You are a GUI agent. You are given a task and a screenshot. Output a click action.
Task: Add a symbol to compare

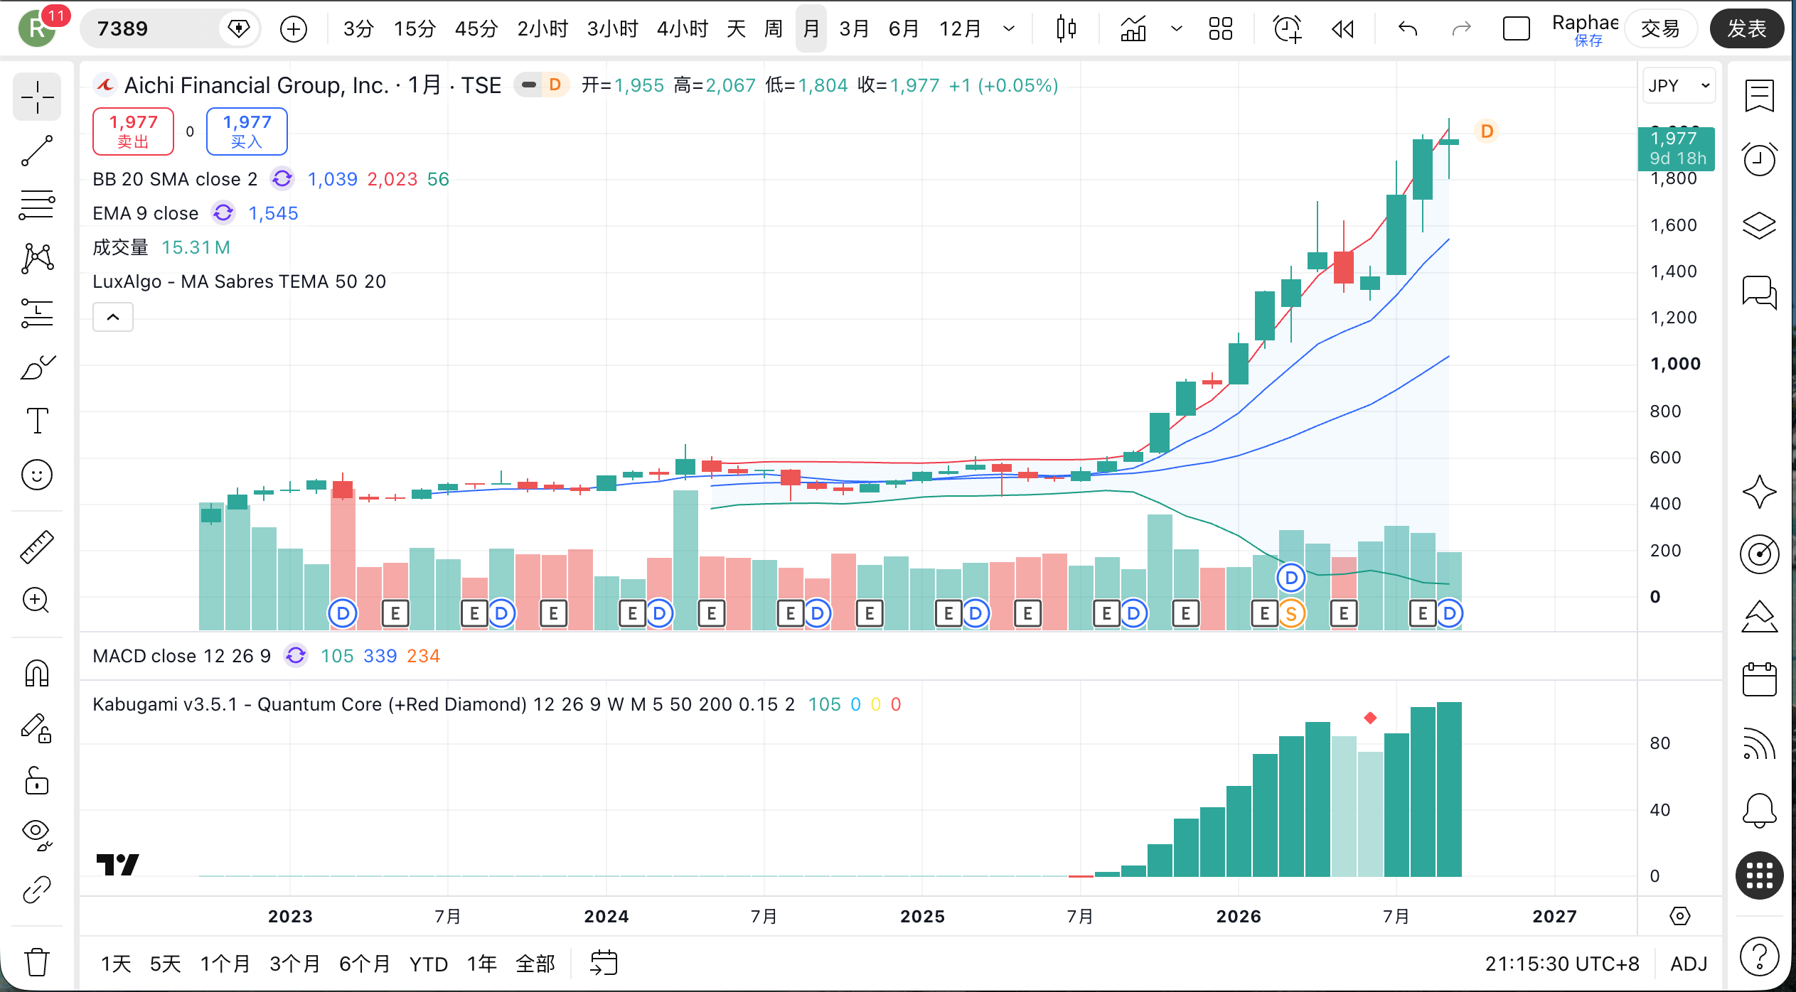(x=294, y=28)
